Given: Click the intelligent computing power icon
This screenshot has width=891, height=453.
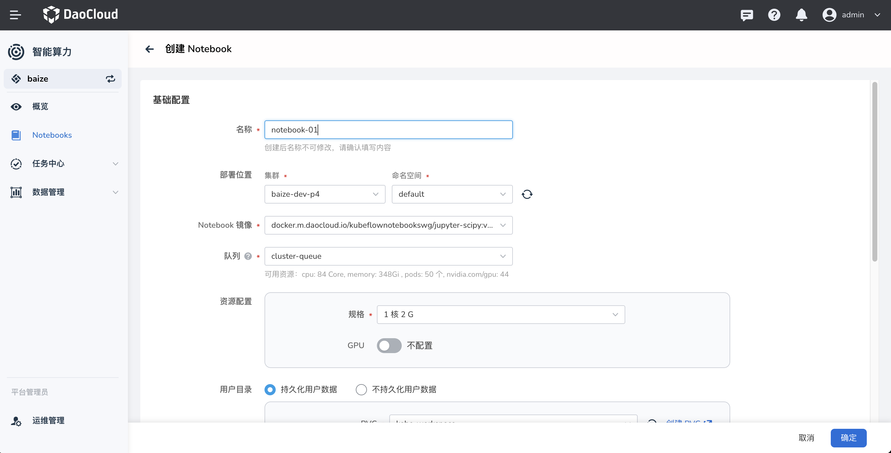Looking at the screenshot, I should click(x=16, y=52).
